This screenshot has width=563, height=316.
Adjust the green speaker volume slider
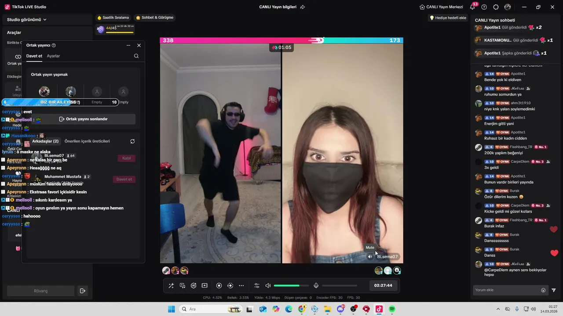tap(291, 286)
